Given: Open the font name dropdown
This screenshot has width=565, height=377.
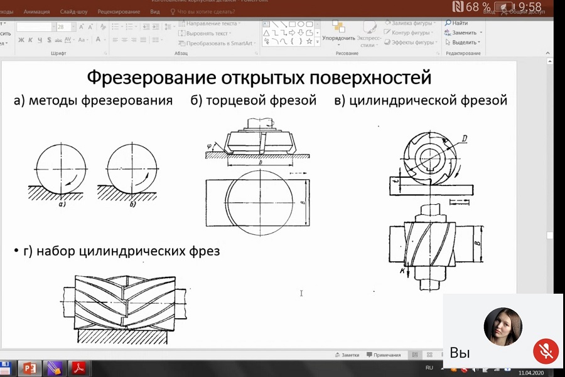Looking at the screenshot, I should click(53, 27).
